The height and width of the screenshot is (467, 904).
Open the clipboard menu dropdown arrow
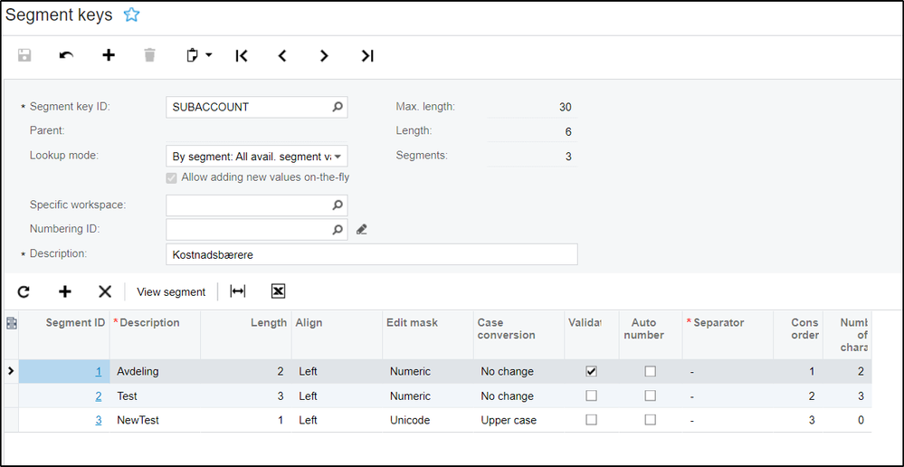tap(209, 56)
